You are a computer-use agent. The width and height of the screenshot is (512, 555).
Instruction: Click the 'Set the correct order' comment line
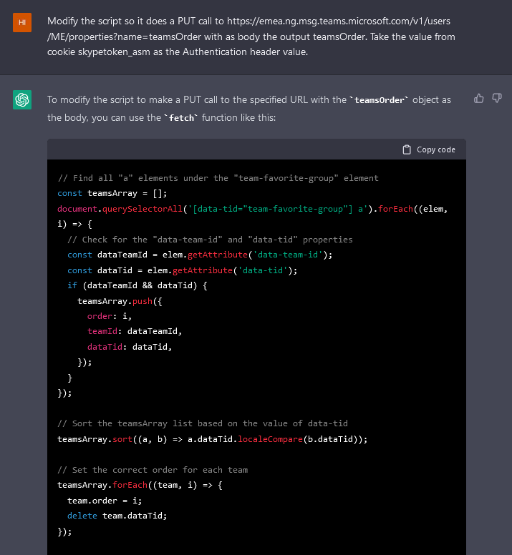pos(153,470)
